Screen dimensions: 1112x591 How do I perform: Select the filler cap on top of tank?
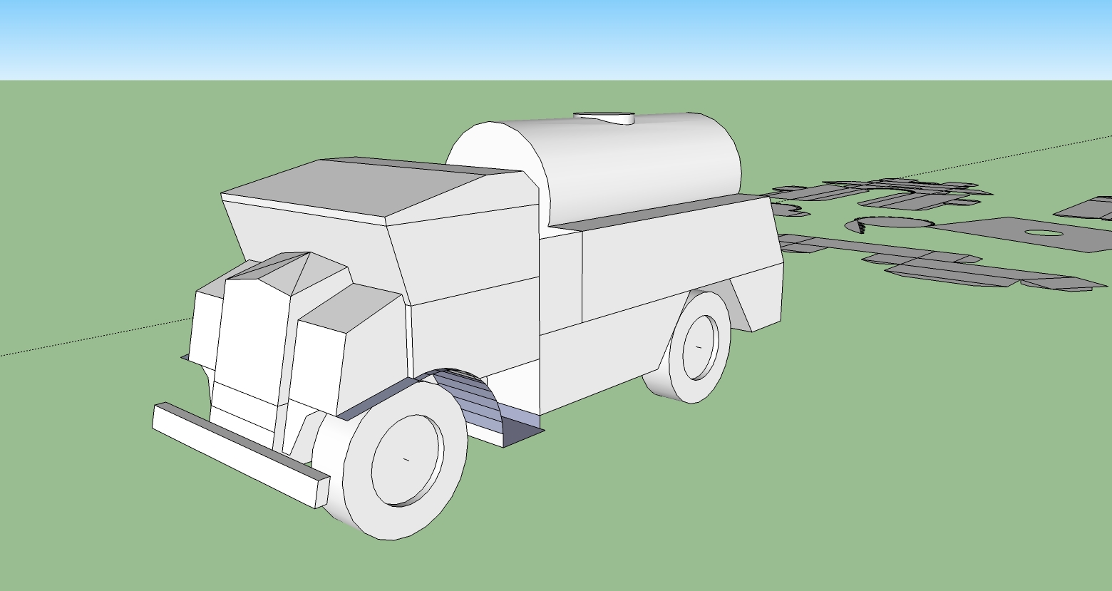point(604,118)
